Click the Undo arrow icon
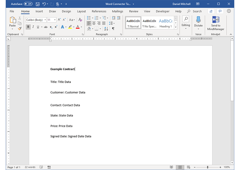Image resolution: width=240 pixels, height=170 pixels. [44, 4]
